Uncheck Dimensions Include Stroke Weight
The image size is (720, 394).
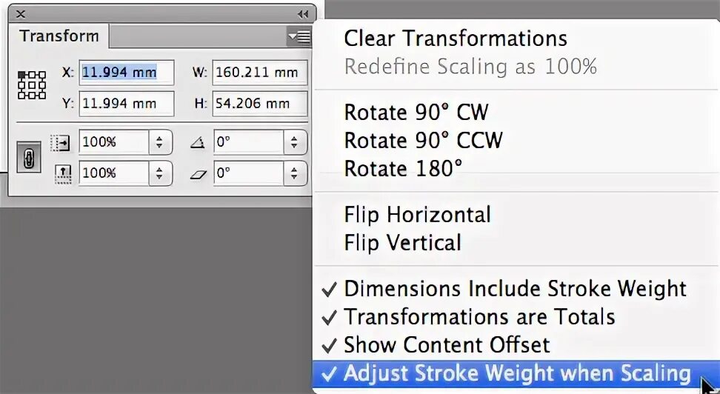(516, 289)
